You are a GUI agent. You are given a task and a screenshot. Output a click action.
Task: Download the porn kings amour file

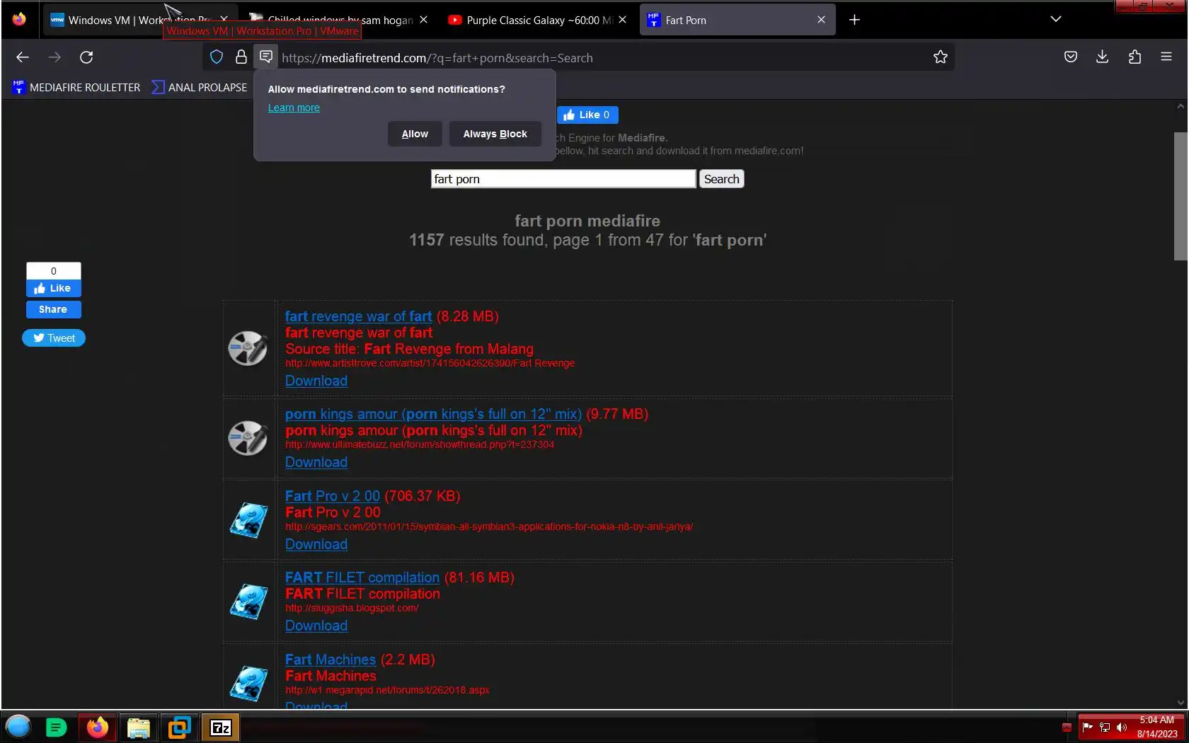pyautogui.click(x=316, y=462)
